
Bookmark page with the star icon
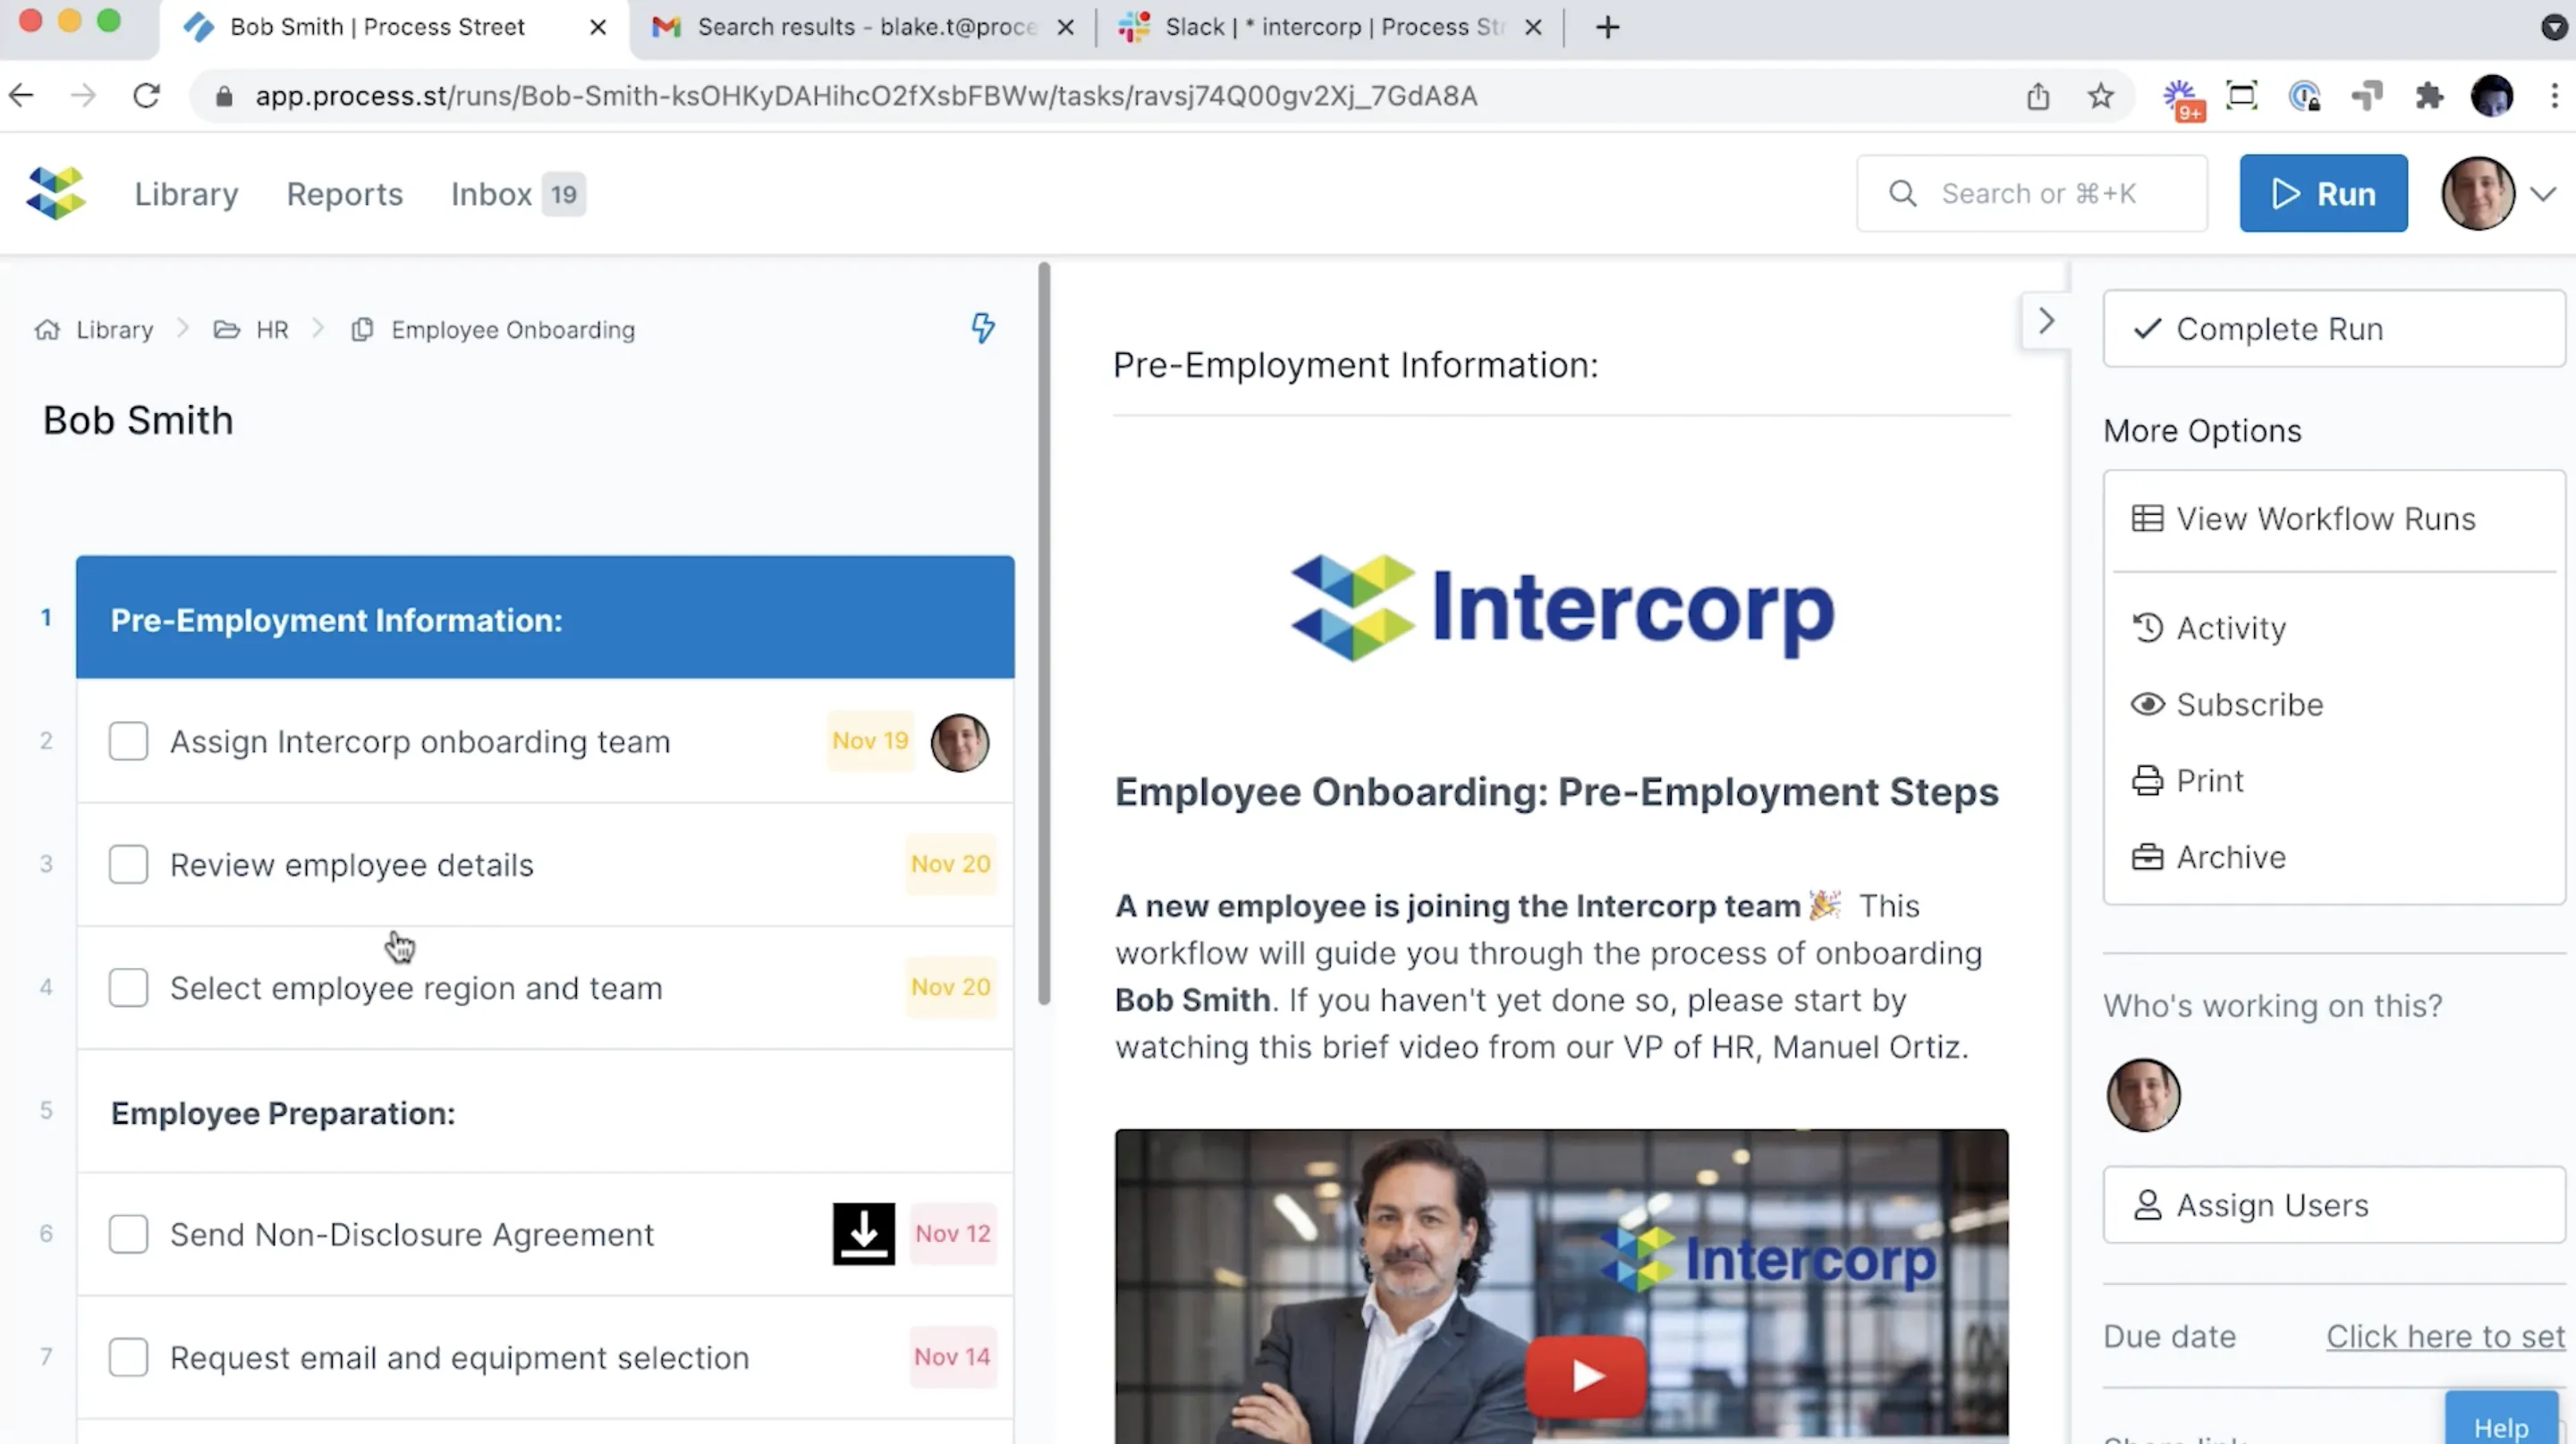click(2100, 96)
